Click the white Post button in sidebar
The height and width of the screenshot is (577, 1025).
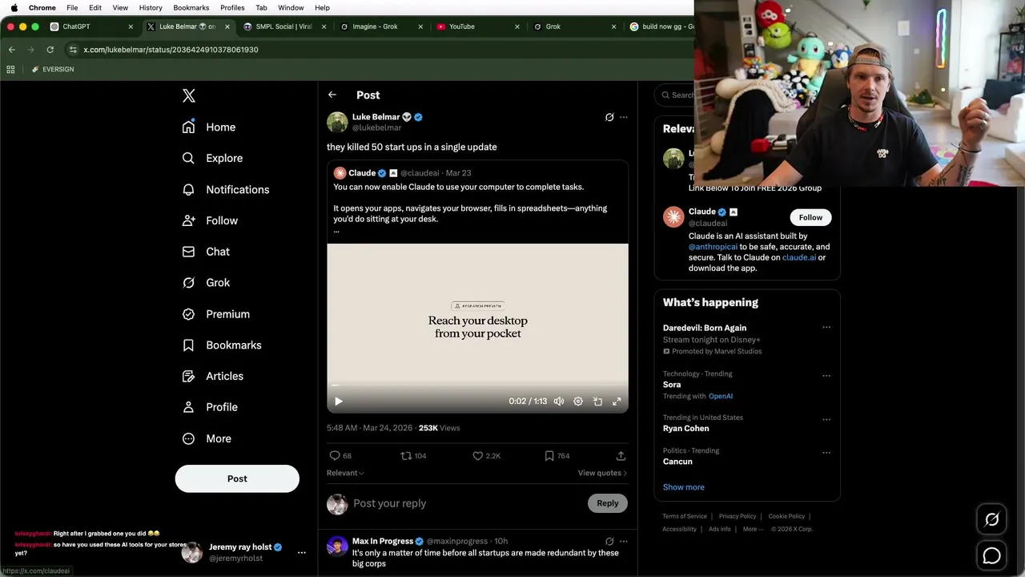coord(237,478)
